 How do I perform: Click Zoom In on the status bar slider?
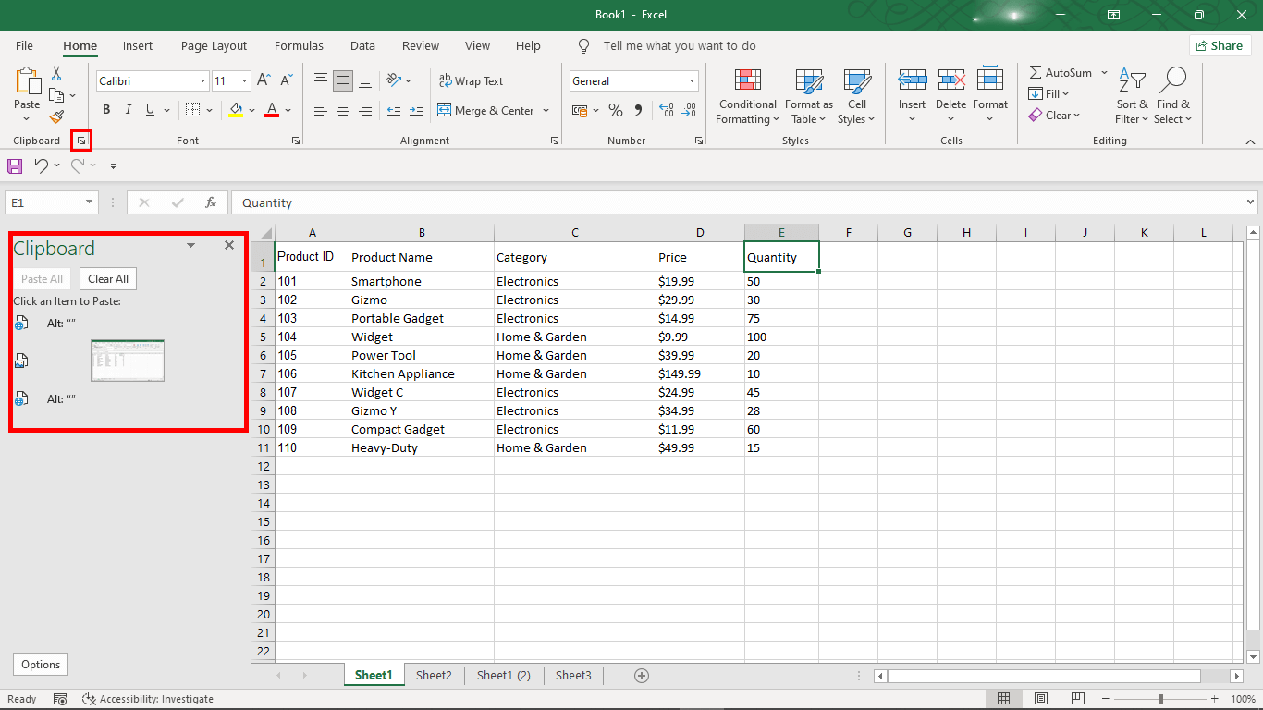tap(1214, 699)
